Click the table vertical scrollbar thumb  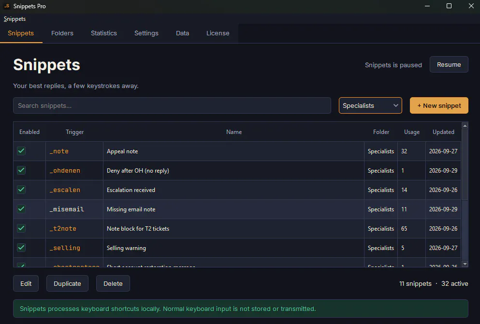pos(465,165)
